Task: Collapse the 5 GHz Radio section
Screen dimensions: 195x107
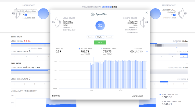Action: coord(187,63)
